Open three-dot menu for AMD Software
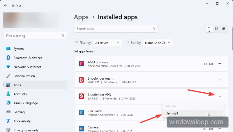This screenshot has width=233, height=132. point(219,64)
